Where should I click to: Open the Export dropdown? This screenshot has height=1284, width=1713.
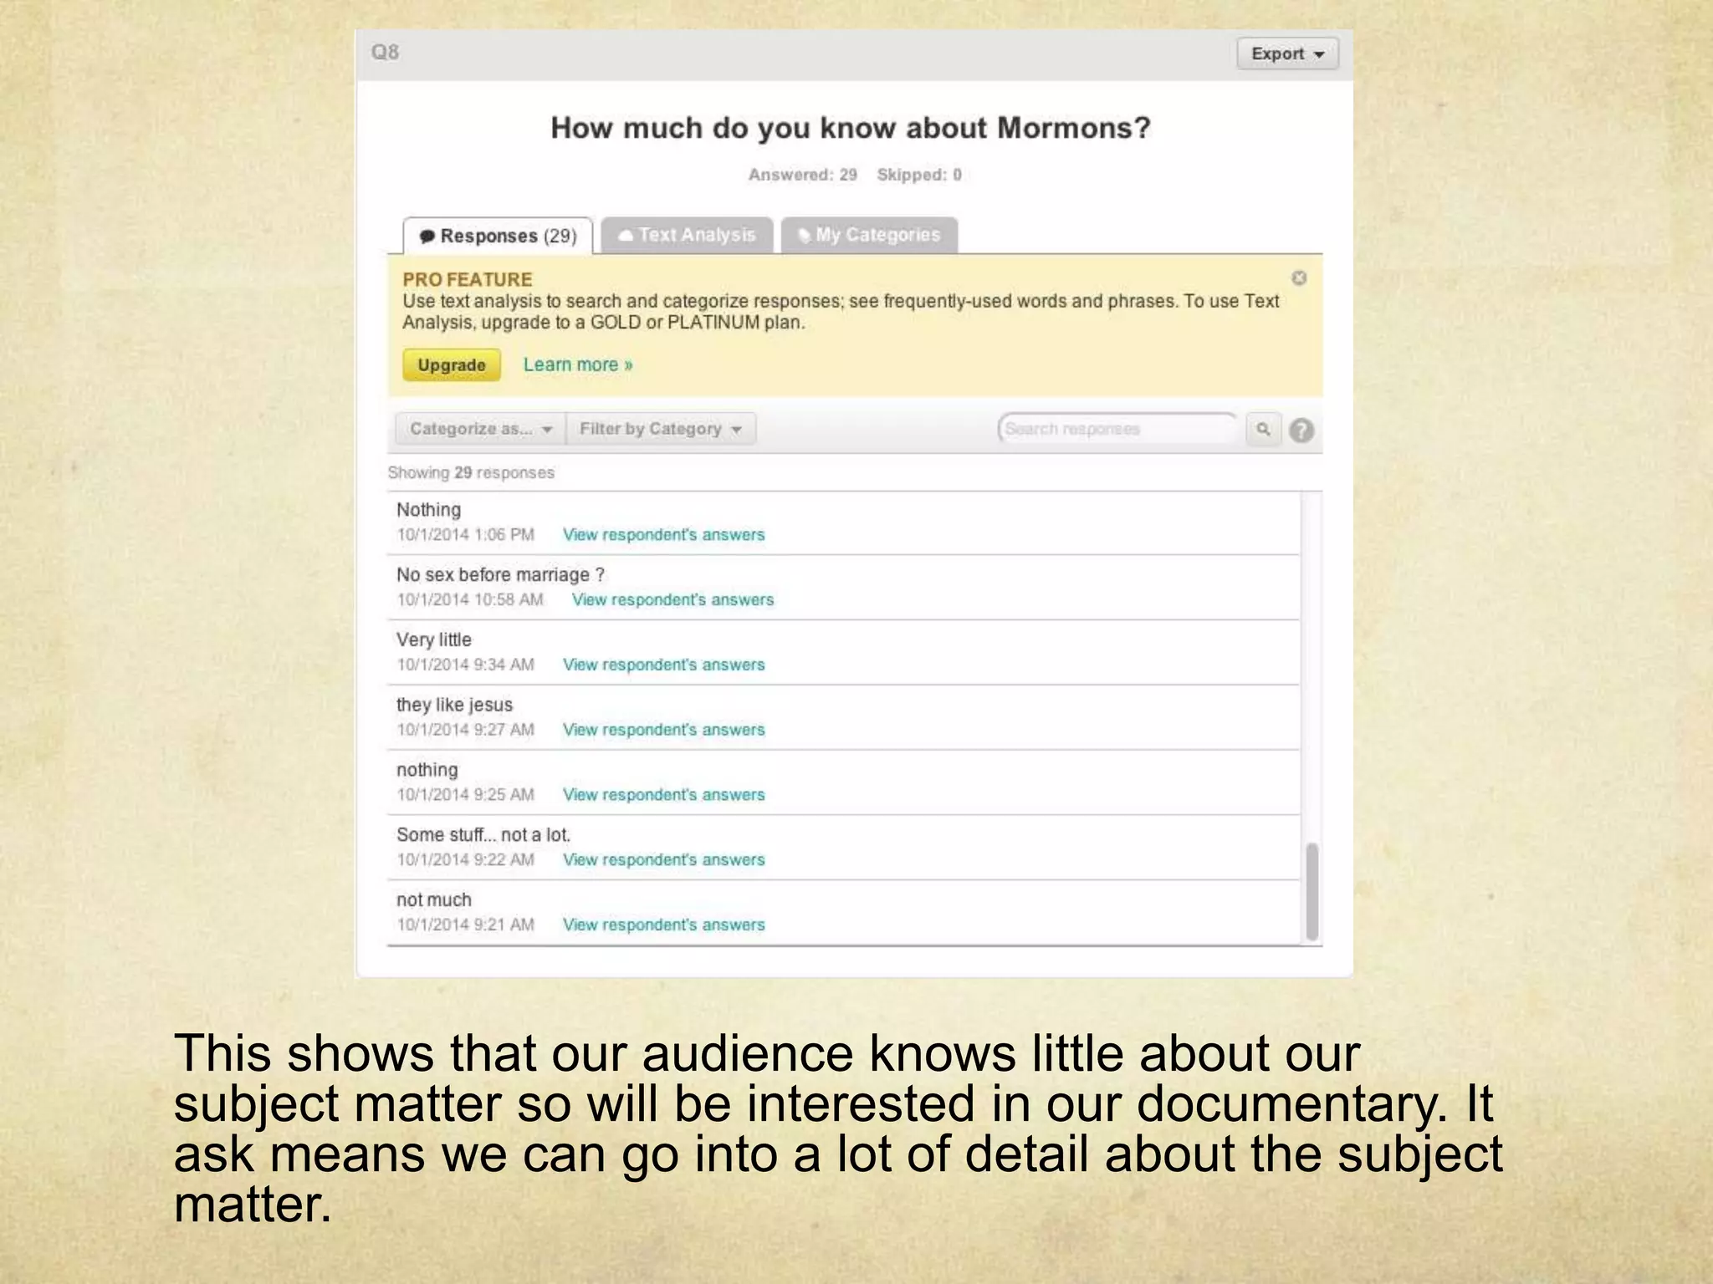(1287, 53)
